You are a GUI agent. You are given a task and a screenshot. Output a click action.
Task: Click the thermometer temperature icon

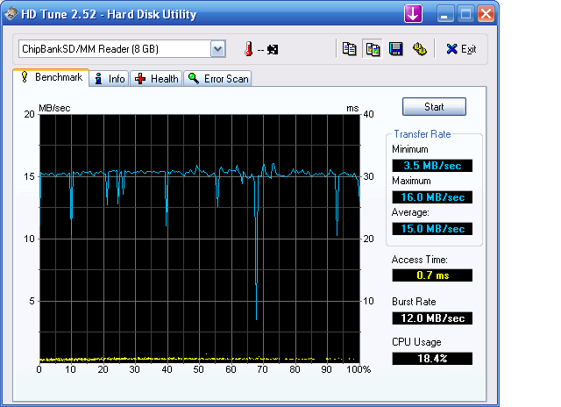click(249, 49)
